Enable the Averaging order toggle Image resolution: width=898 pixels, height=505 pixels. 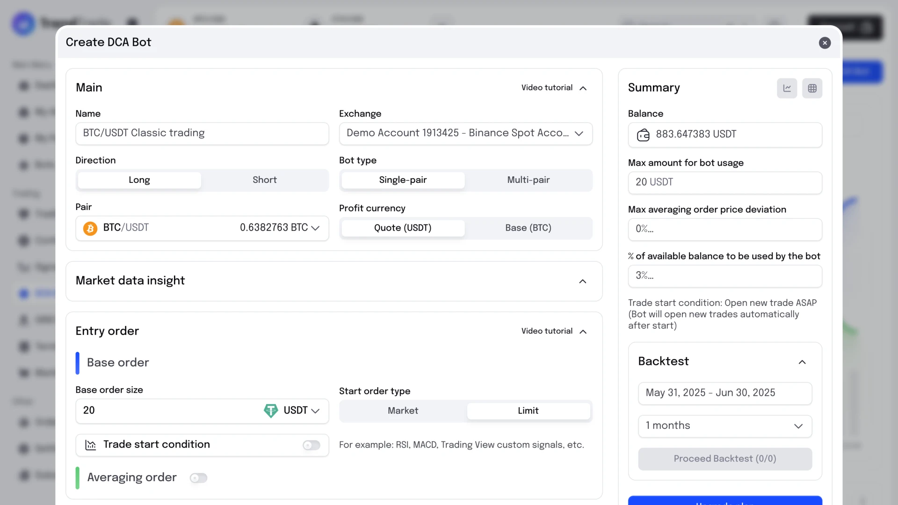tap(198, 478)
